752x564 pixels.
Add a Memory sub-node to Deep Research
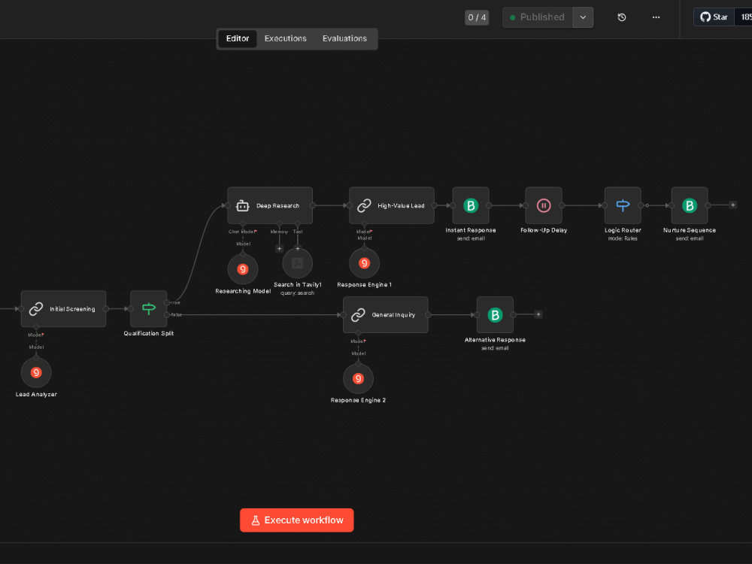[279, 248]
